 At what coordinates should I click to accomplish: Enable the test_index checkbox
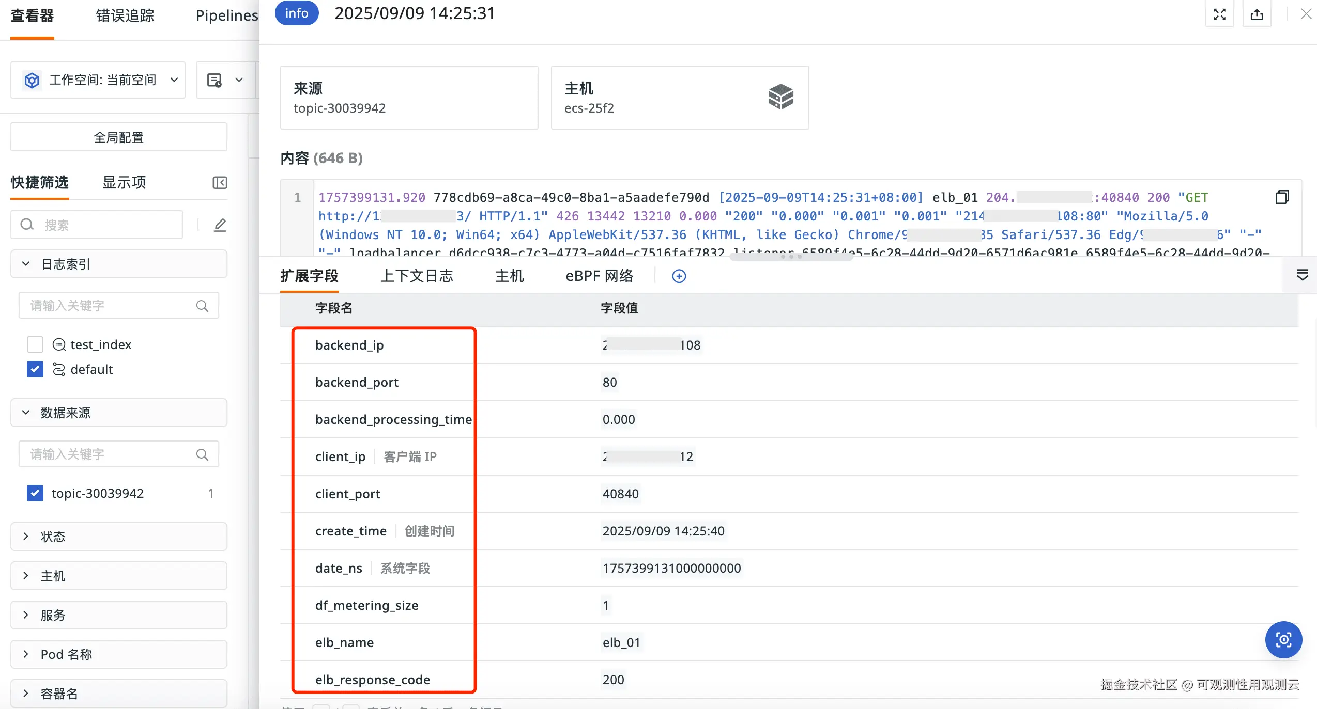click(35, 344)
